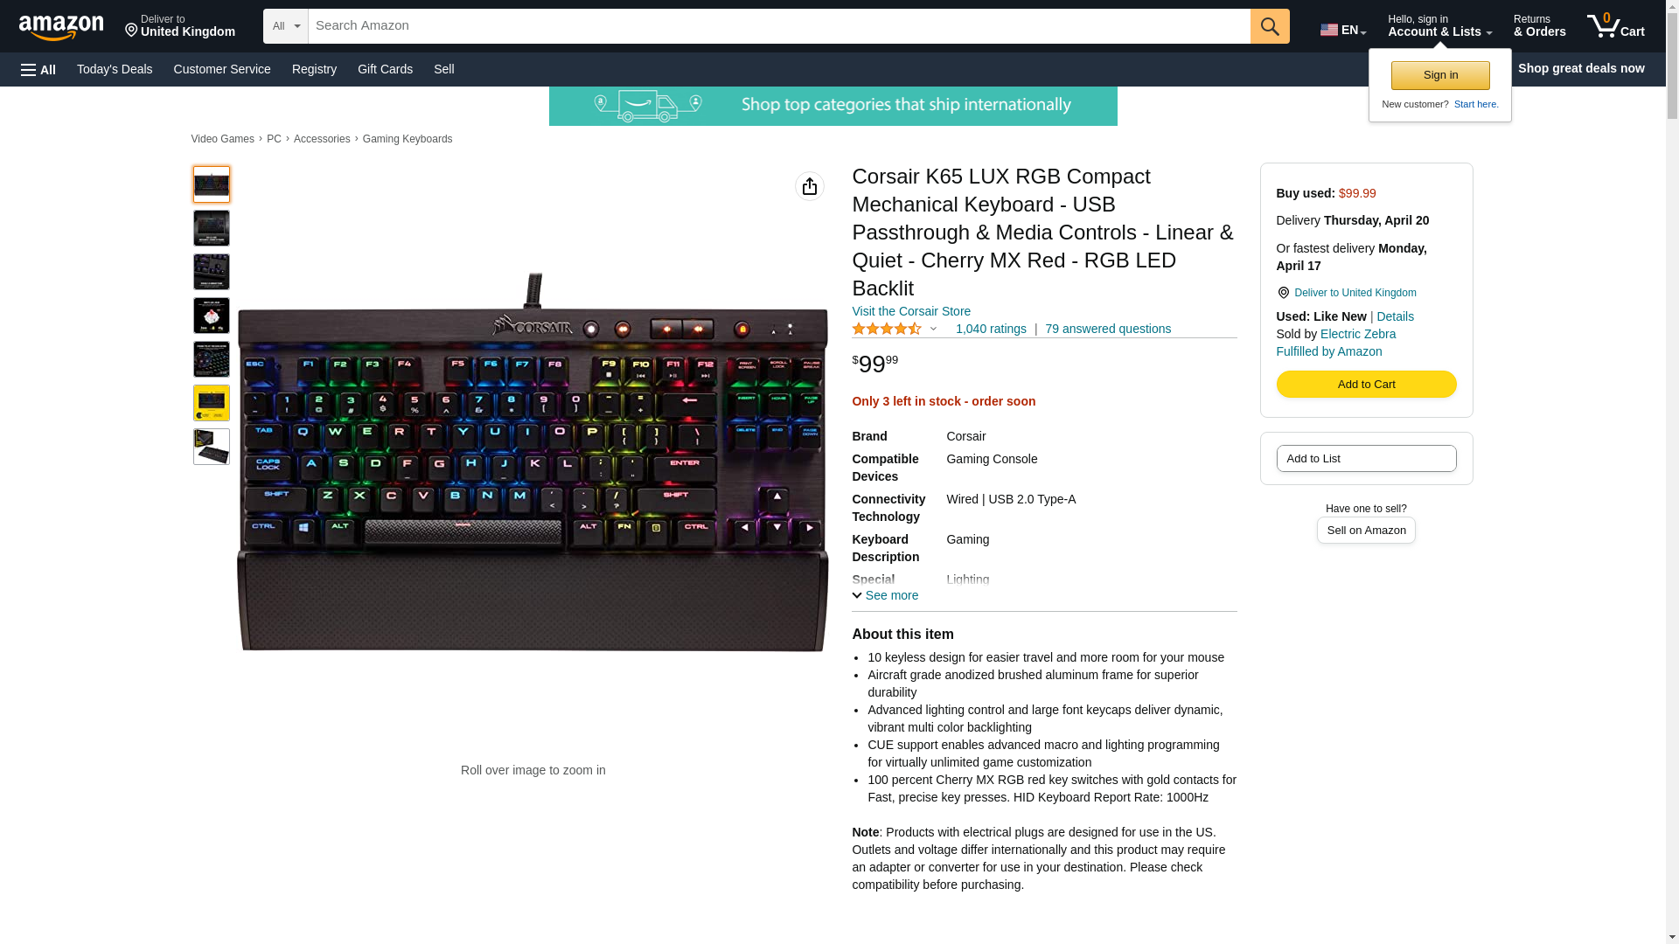
Task: Select the yellow product thumbnail
Action: pyautogui.click(x=212, y=403)
